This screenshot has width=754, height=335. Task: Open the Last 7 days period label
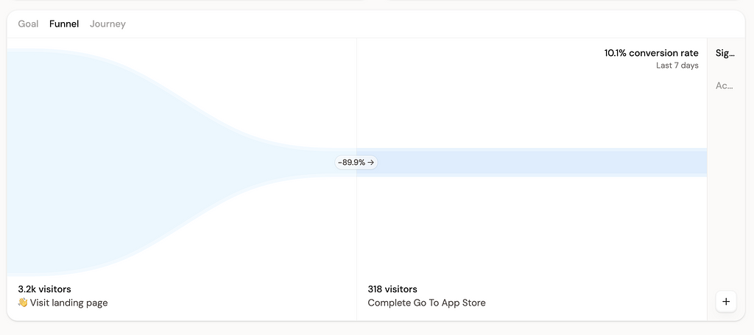point(677,66)
